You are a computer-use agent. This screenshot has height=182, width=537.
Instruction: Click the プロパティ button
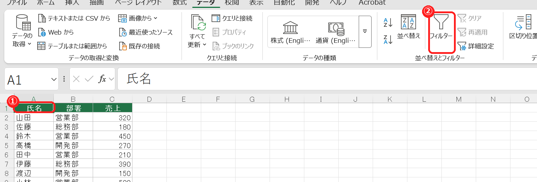pyautogui.click(x=229, y=32)
